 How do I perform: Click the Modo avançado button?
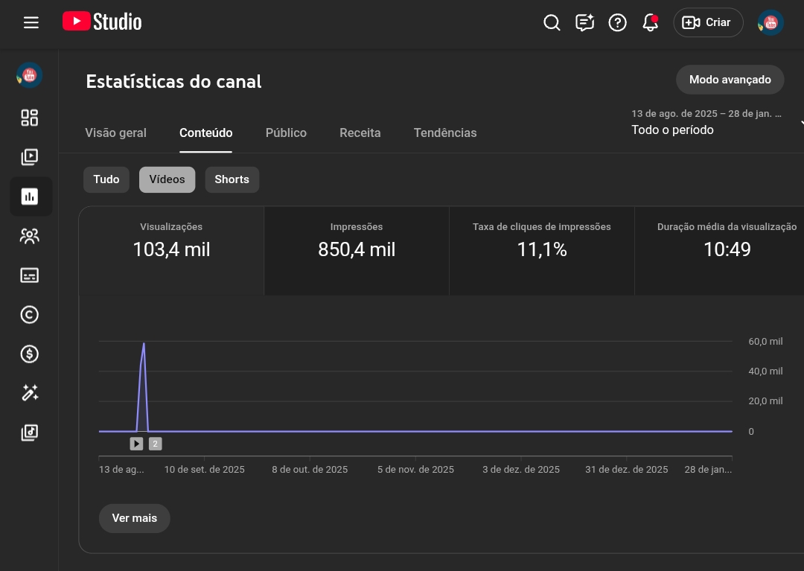coord(730,80)
